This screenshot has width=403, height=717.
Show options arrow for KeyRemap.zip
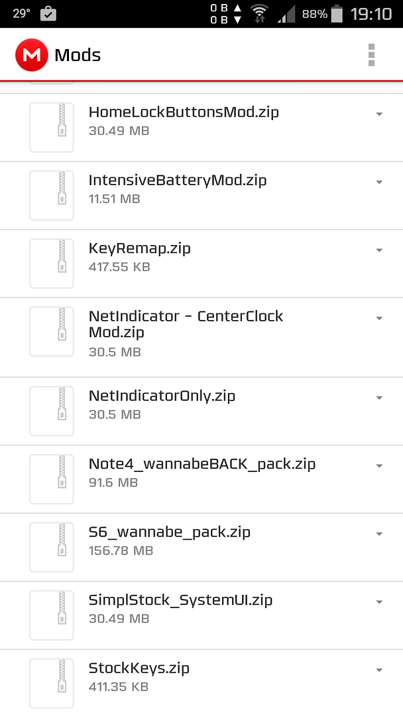(x=379, y=250)
